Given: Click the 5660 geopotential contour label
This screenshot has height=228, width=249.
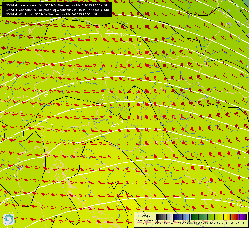Looking at the screenshot, I should pos(74,83).
